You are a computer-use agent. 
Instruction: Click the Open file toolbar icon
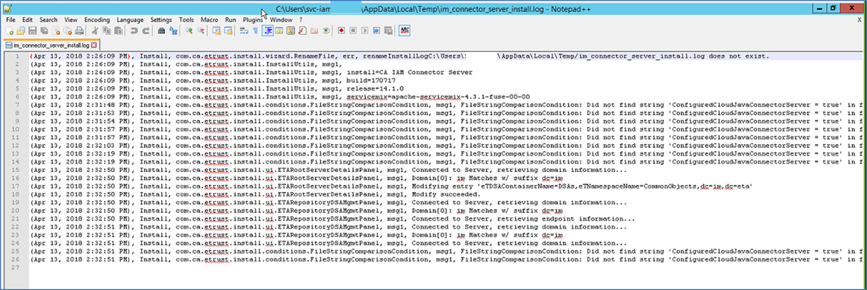[21, 31]
